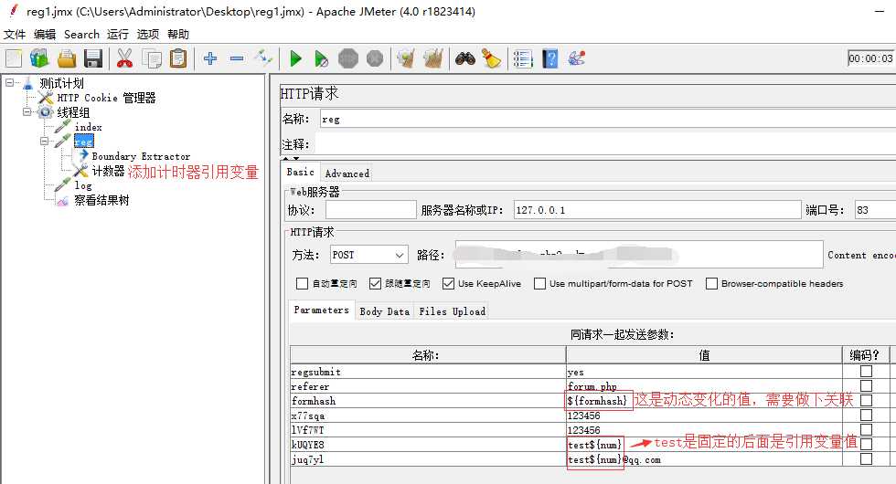Click the Reset Search broom icon

492,58
